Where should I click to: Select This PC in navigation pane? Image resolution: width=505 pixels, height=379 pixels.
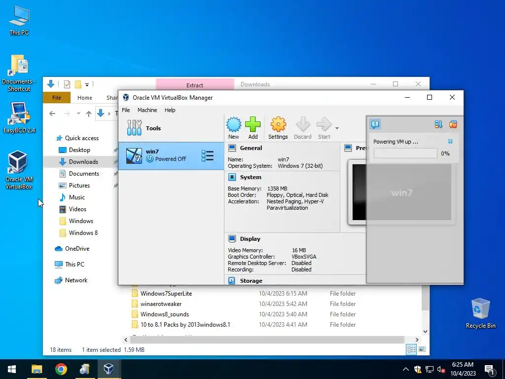click(x=74, y=265)
